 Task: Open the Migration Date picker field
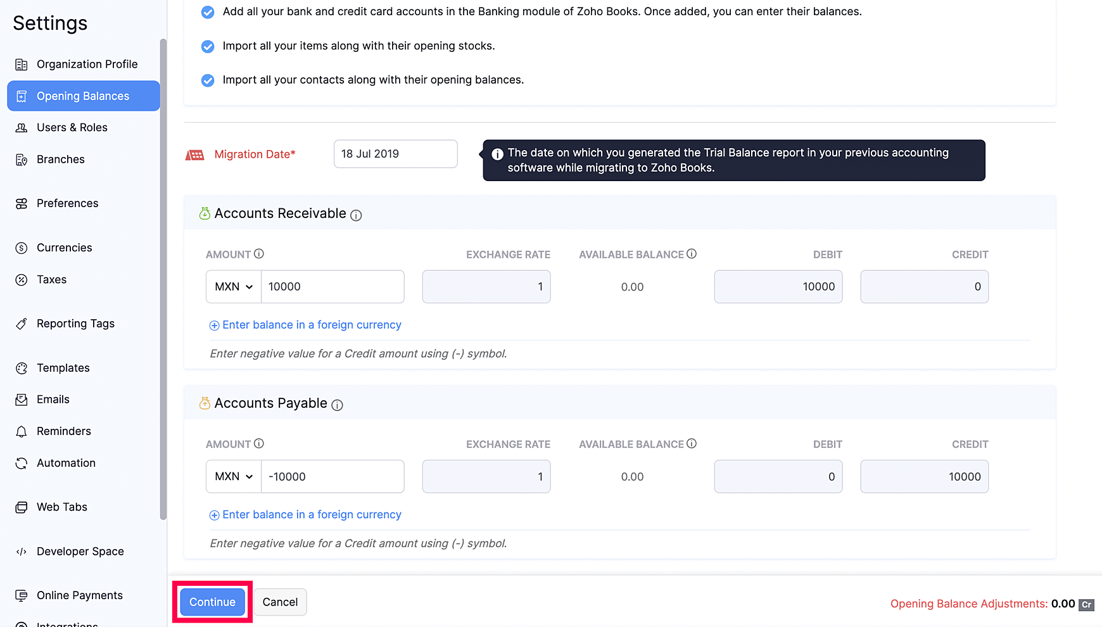point(395,154)
